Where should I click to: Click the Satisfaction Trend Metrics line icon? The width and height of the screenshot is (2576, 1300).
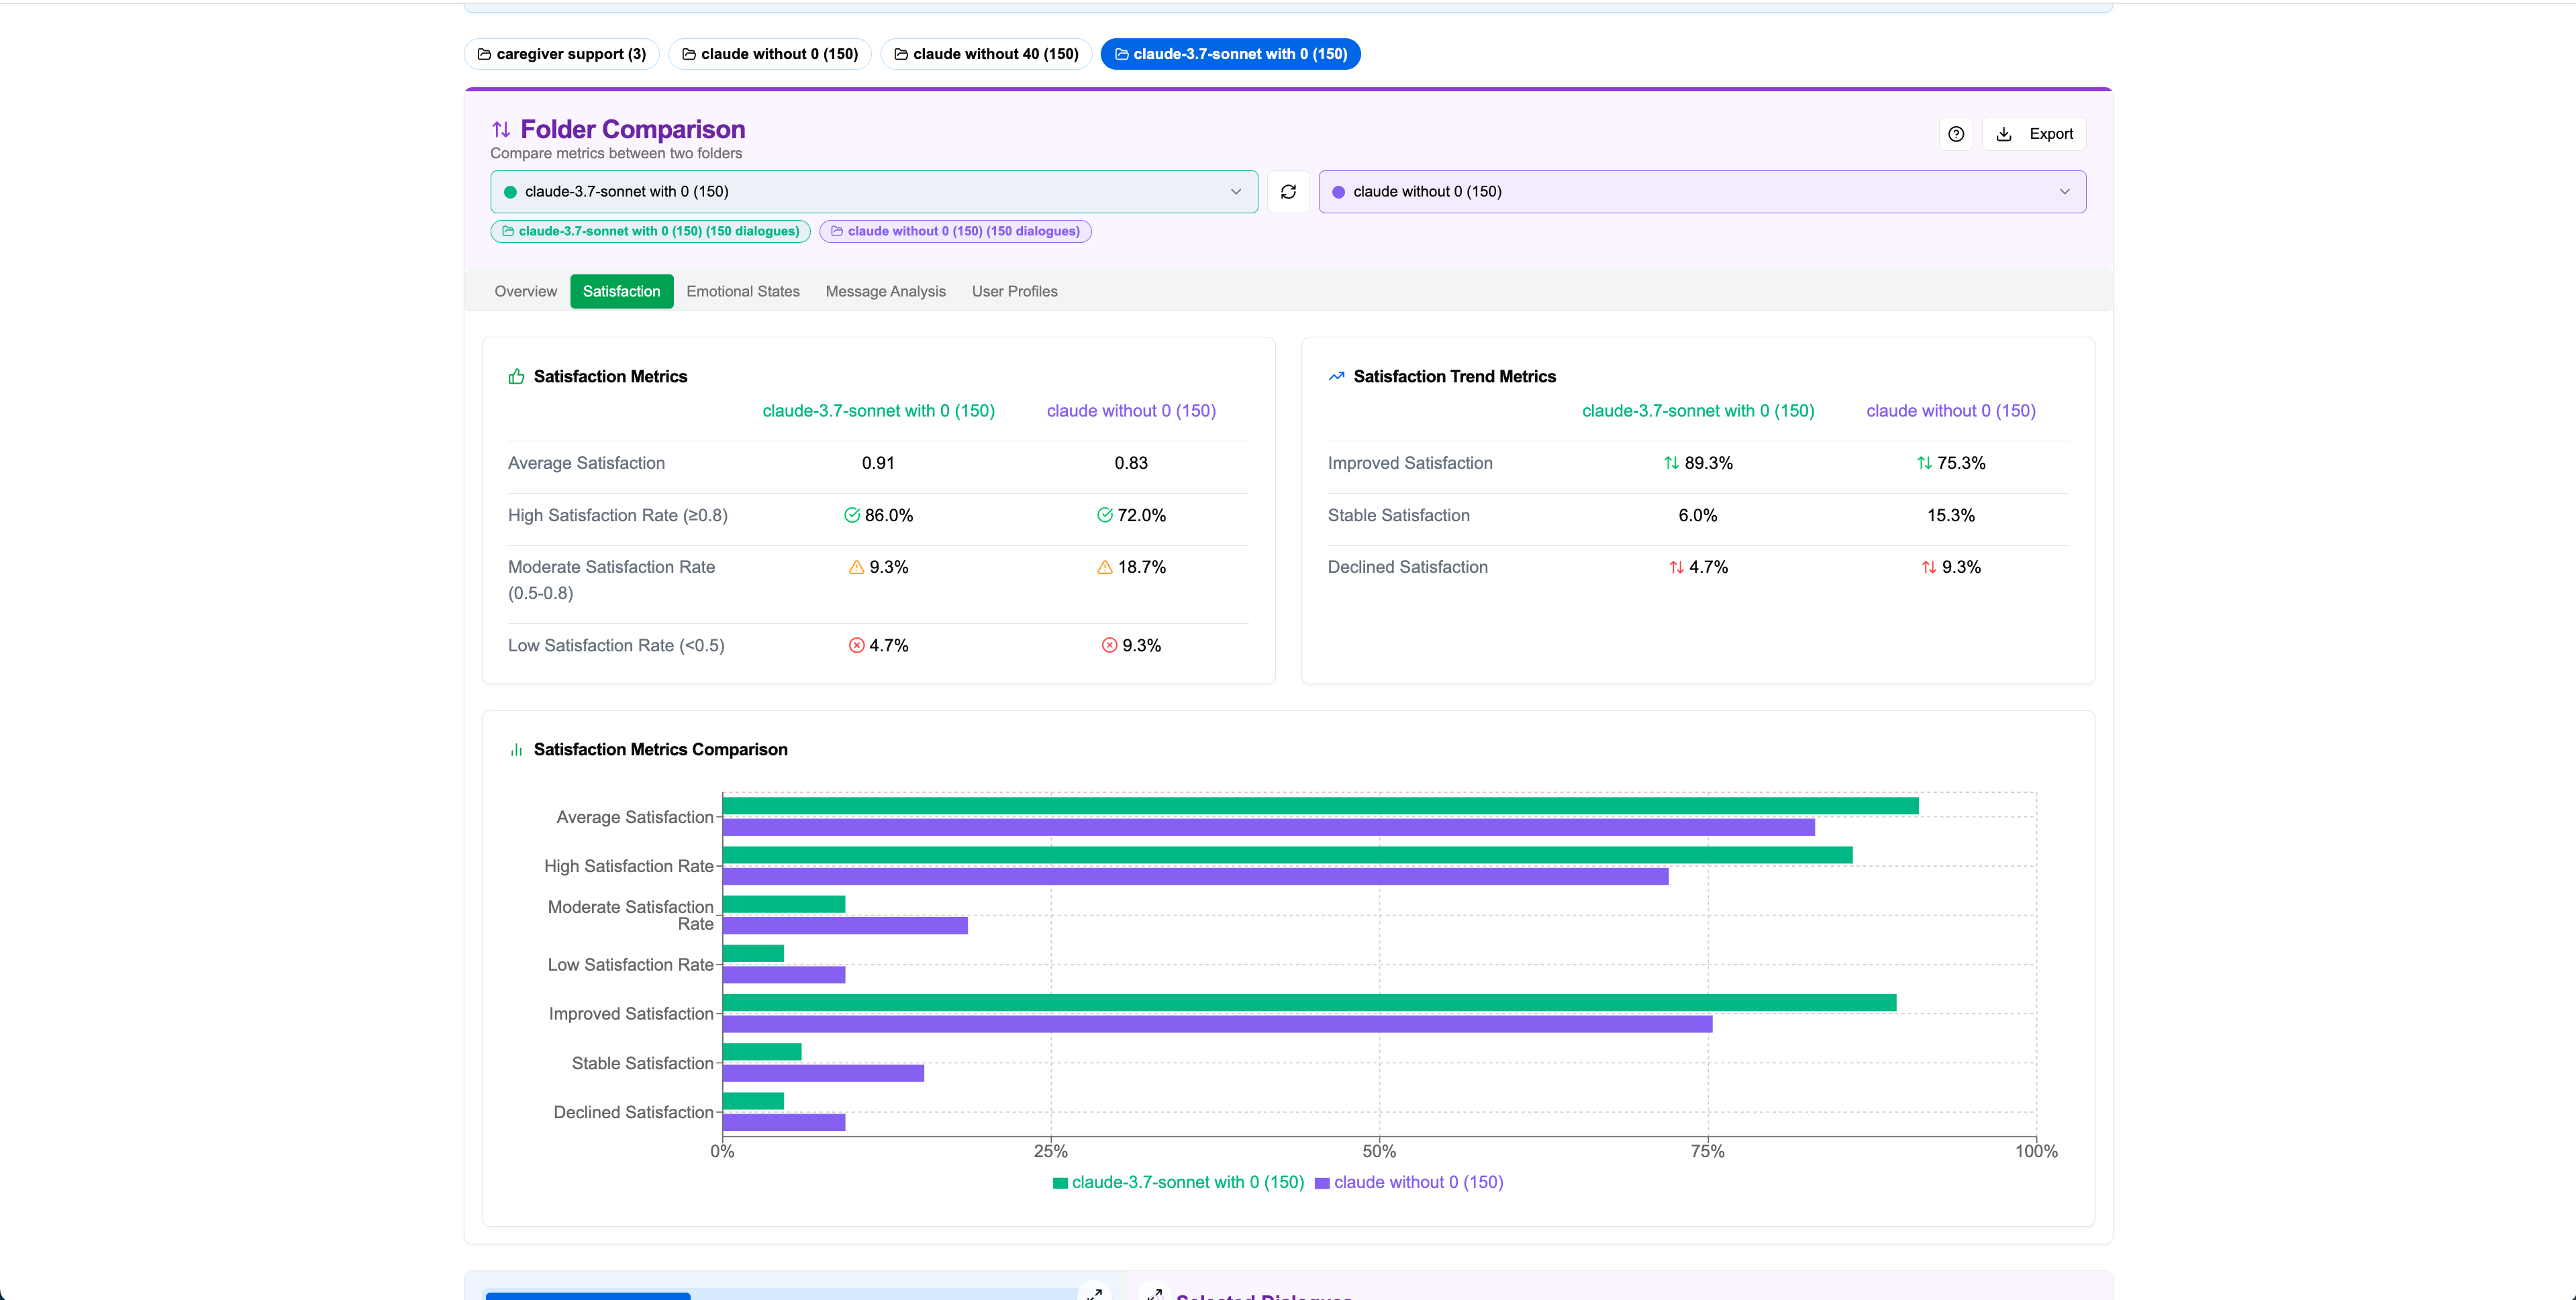tap(1336, 377)
